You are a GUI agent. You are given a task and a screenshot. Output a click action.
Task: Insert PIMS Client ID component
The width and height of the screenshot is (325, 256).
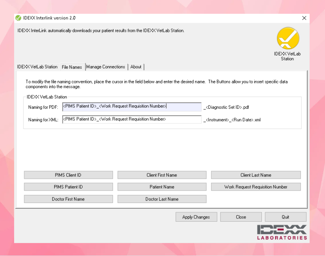click(x=68, y=175)
